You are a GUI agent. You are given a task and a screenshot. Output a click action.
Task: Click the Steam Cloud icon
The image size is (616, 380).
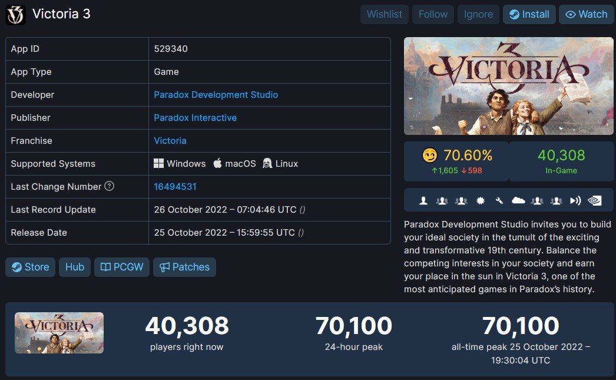click(518, 200)
